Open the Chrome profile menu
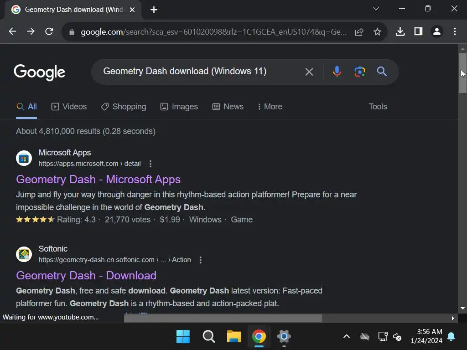This screenshot has width=467, height=350. [436, 31]
